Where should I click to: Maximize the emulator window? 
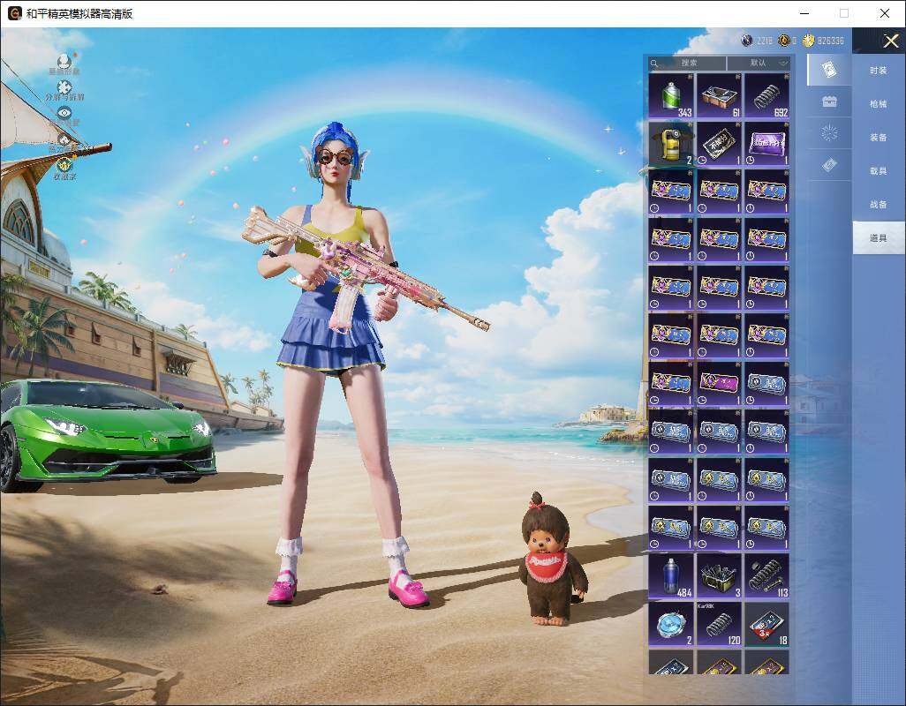click(844, 13)
